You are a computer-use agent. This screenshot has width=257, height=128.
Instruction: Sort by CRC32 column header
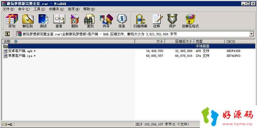click(x=240, y=42)
